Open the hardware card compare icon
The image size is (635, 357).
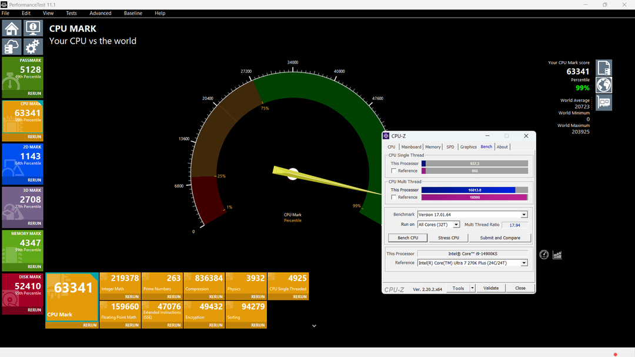click(603, 102)
